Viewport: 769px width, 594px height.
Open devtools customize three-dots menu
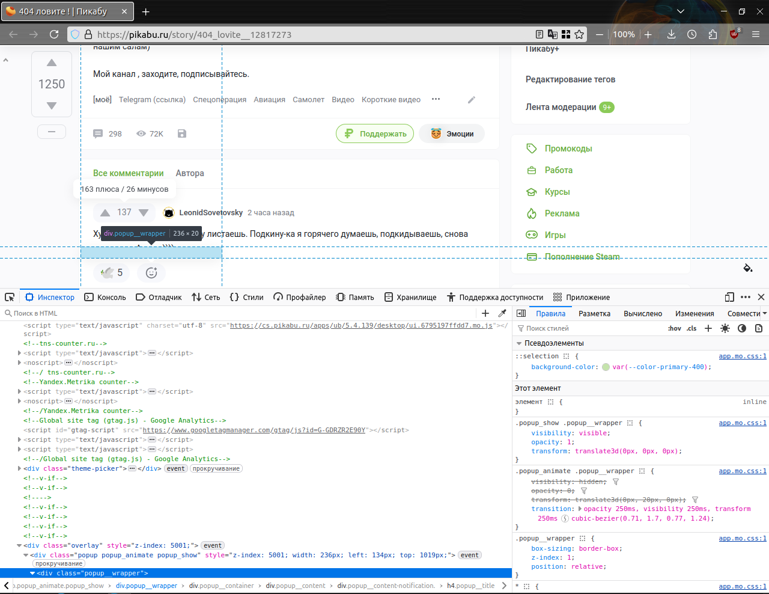click(746, 297)
